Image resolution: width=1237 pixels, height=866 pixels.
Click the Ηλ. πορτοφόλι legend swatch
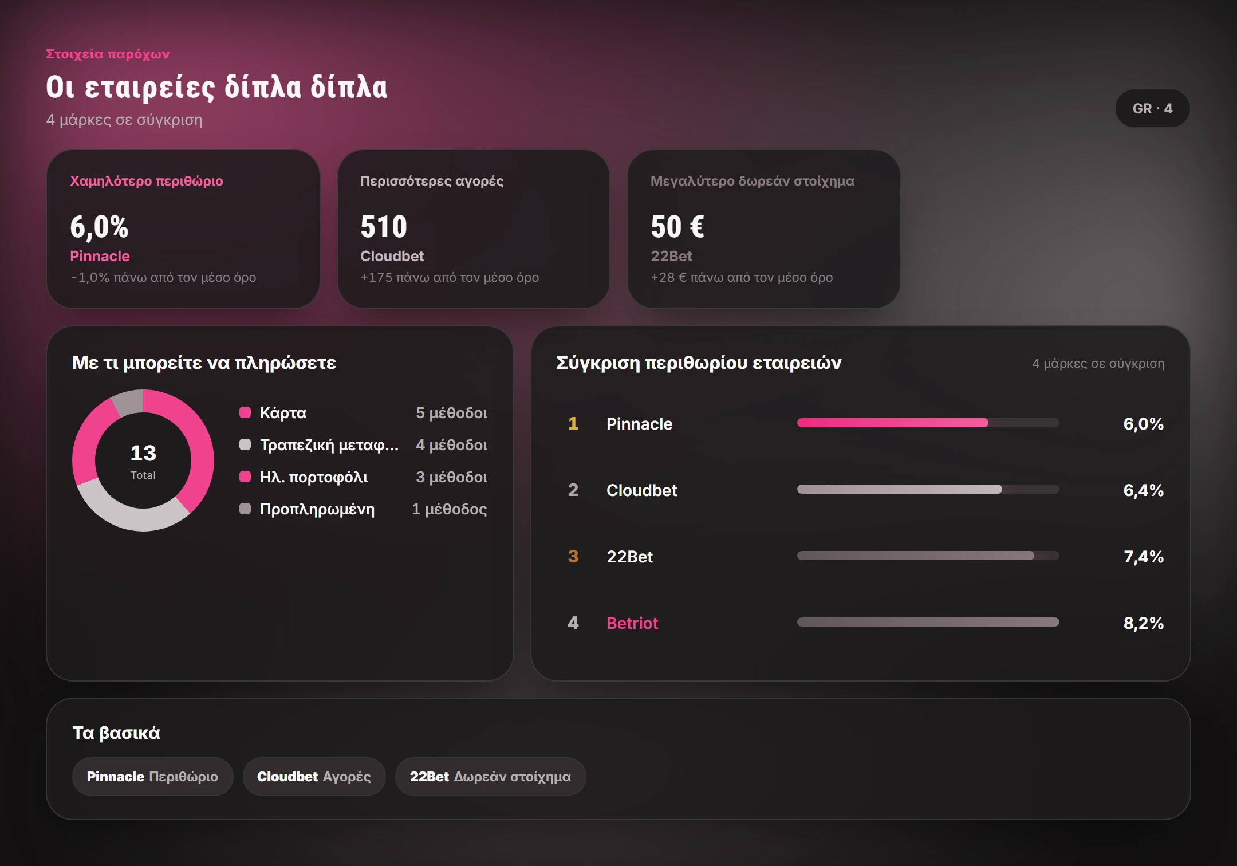click(245, 477)
